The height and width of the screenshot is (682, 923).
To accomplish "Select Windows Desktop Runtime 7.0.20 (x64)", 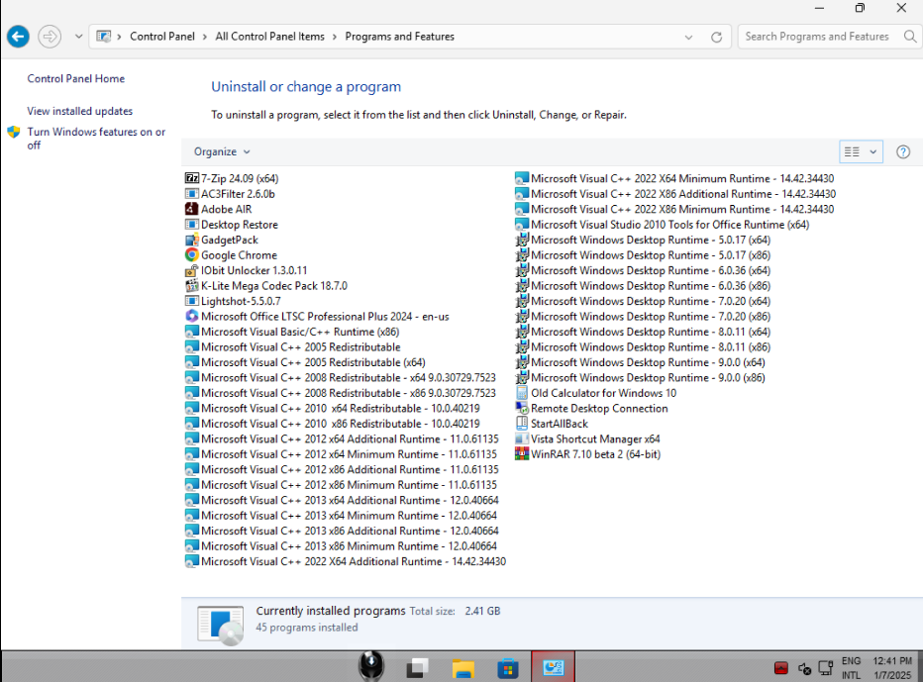I will pyautogui.click(x=643, y=301).
